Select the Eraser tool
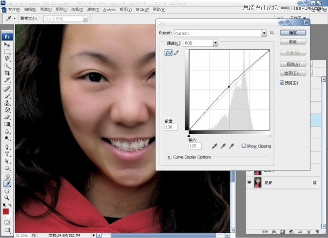 7,117
